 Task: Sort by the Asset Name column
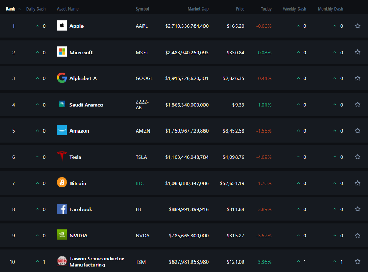click(68, 9)
